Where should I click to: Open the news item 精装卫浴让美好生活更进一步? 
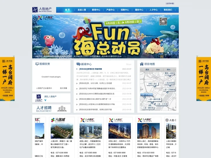tap(95, 99)
